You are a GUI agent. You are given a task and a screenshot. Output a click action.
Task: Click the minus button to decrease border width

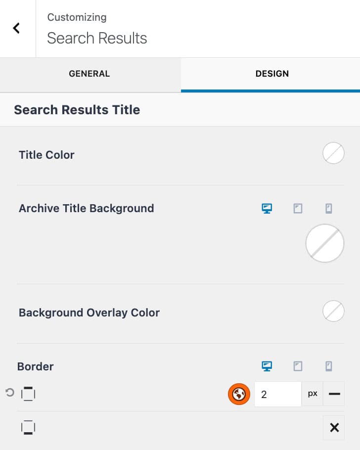334,394
